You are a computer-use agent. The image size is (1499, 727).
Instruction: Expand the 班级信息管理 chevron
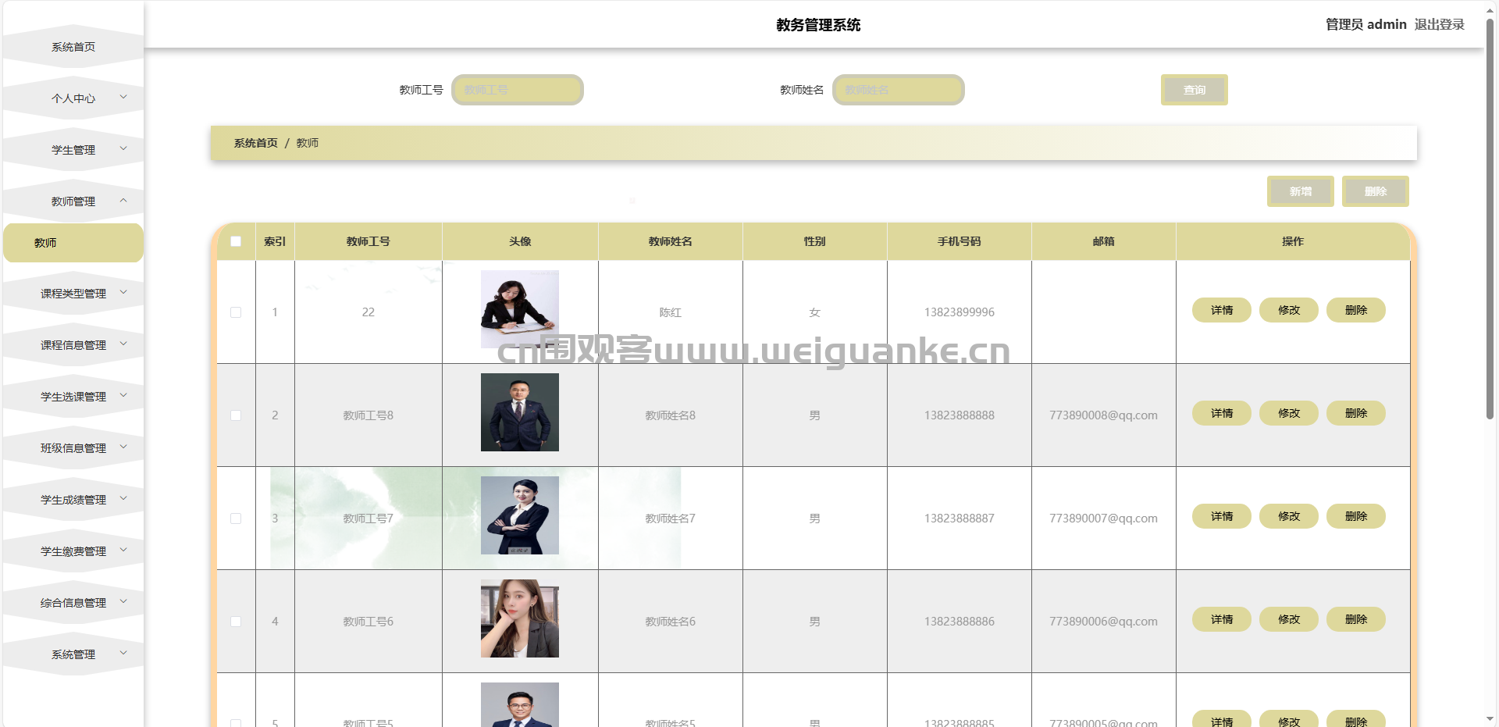pyautogui.click(x=123, y=447)
